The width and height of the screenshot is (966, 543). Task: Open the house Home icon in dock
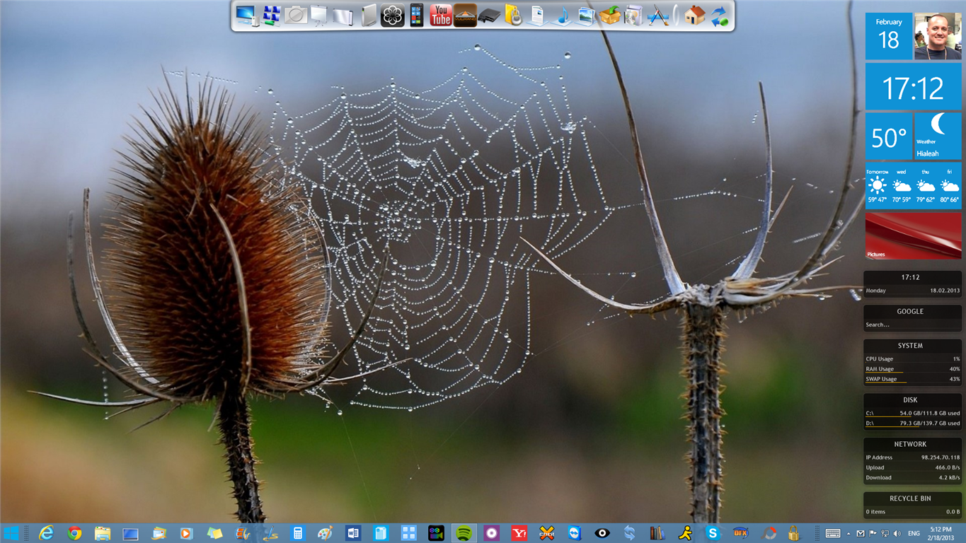694,16
